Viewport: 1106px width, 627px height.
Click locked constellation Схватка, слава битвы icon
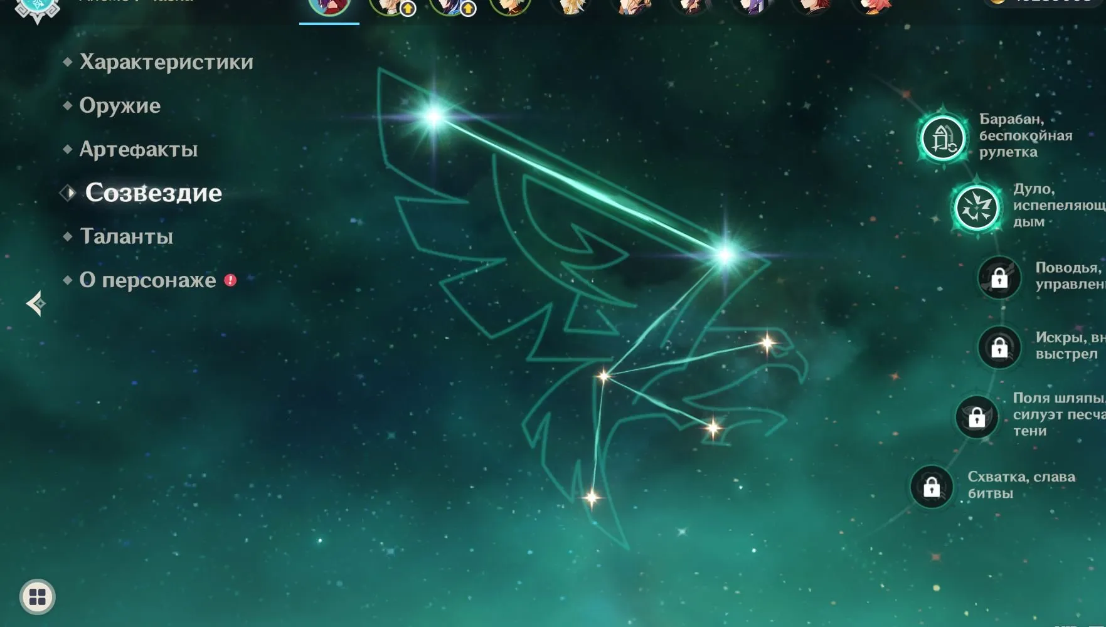tap(932, 486)
